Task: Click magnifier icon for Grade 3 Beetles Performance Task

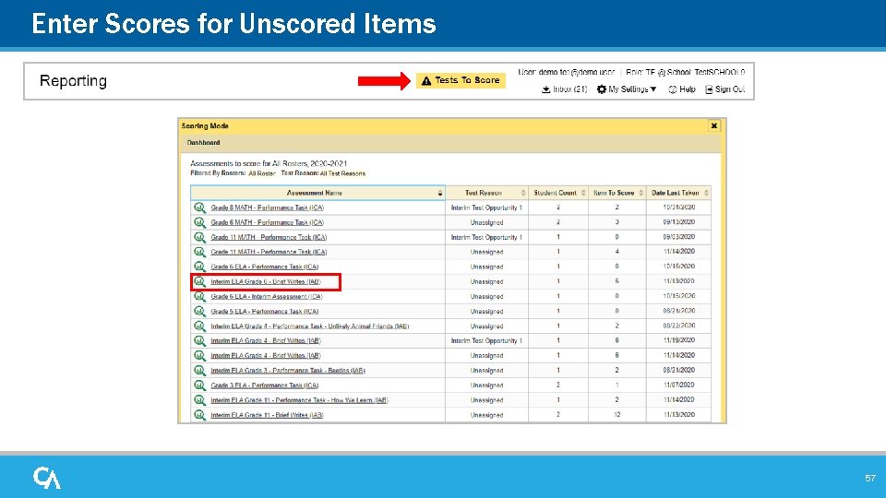Action: [x=200, y=371]
